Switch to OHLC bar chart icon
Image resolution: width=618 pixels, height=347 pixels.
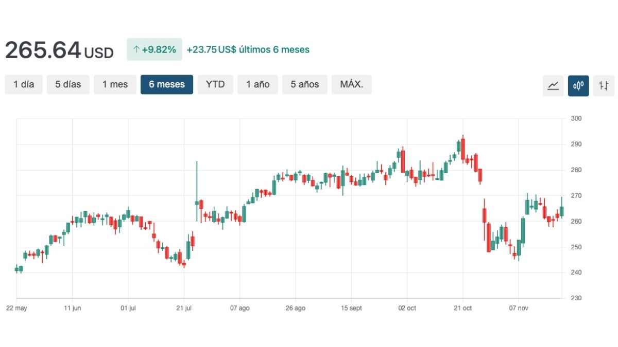(604, 85)
